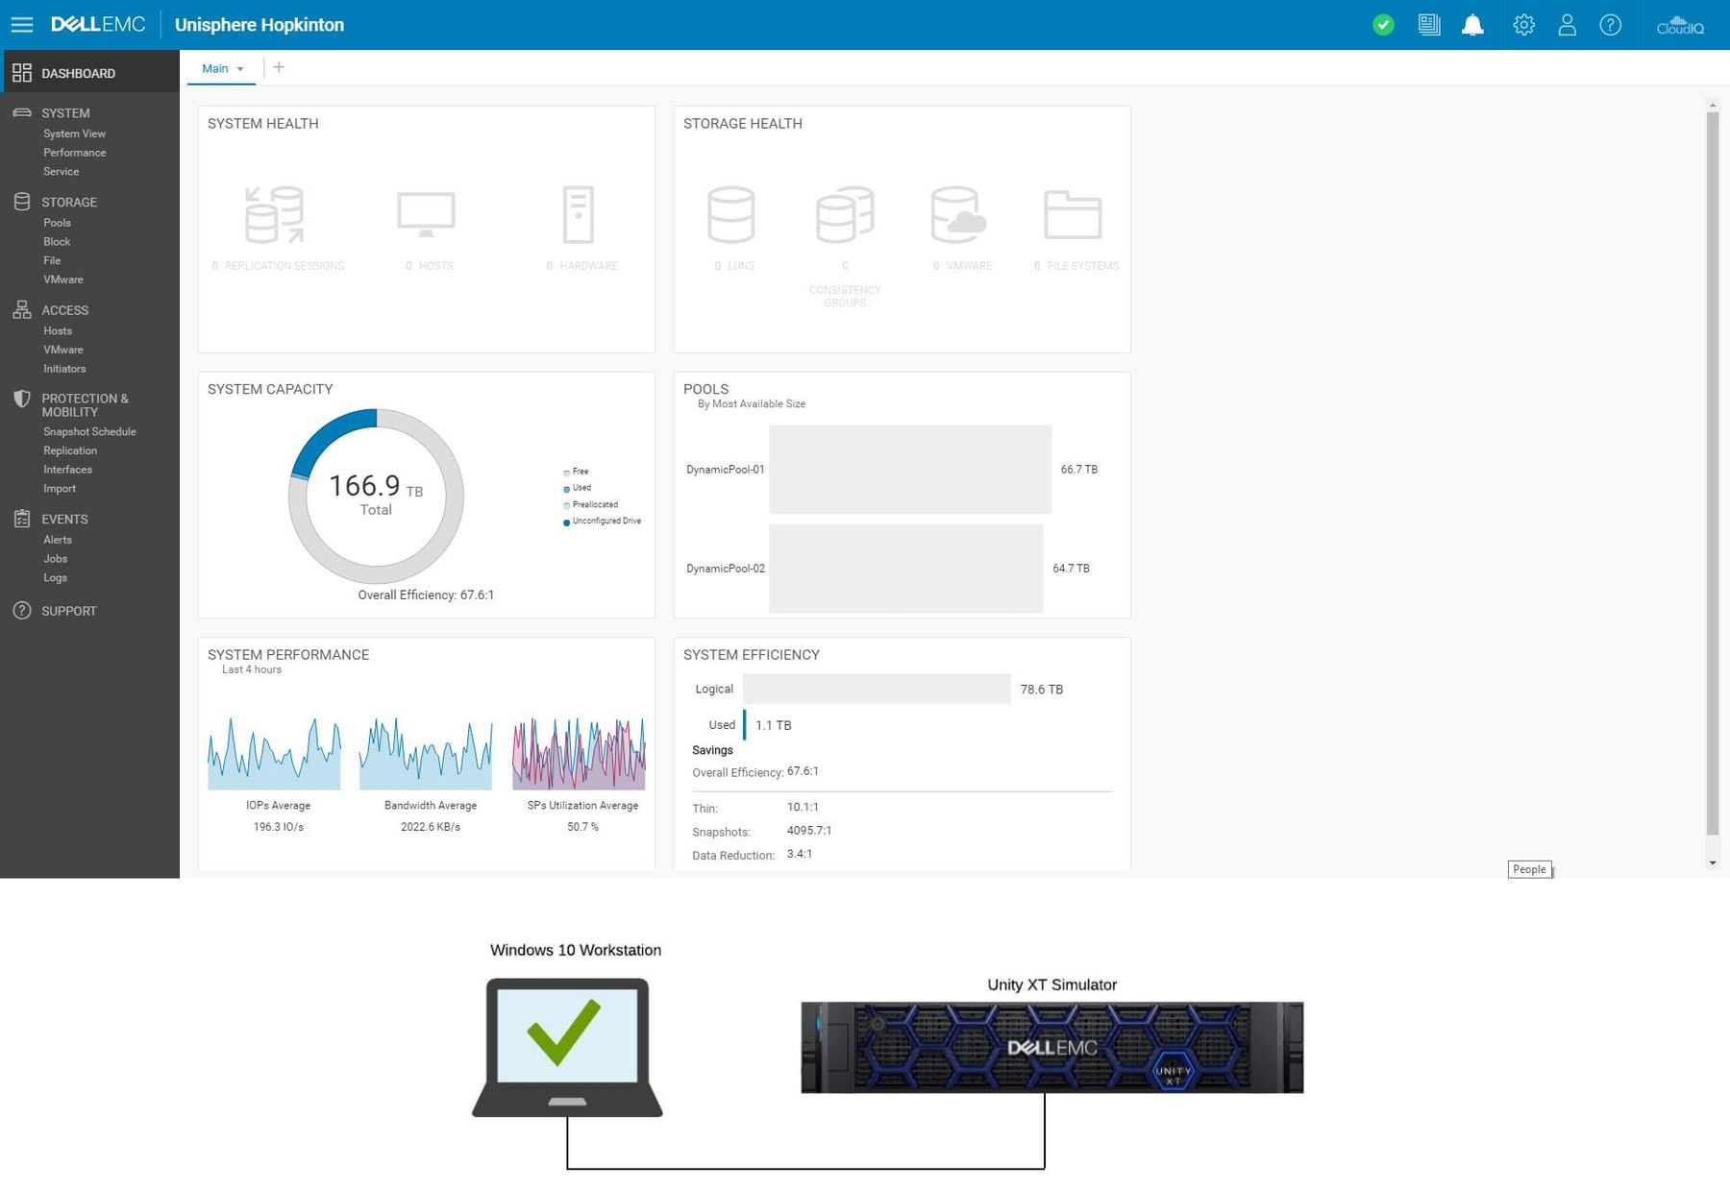
Task: Open the Service page
Action: pos(62,172)
